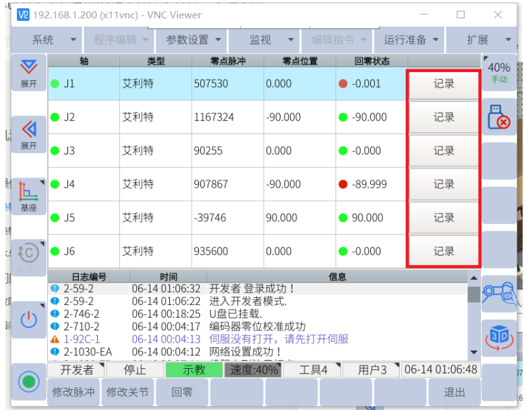Select the 基座 coordinate system icon

tap(28, 196)
